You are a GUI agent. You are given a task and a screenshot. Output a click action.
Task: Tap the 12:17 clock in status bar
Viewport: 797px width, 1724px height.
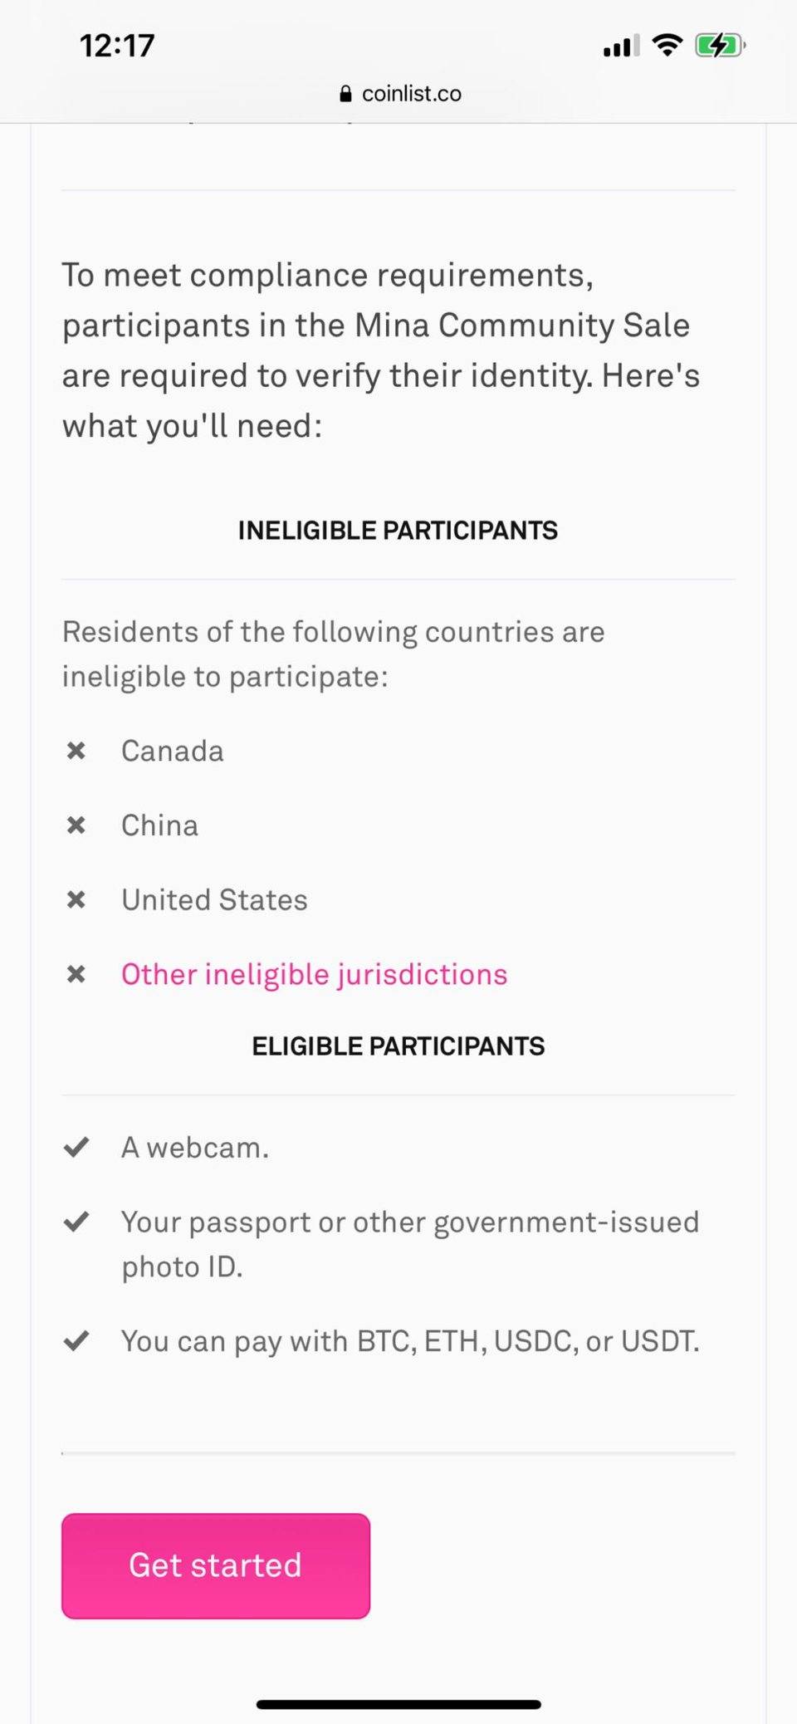click(117, 46)
